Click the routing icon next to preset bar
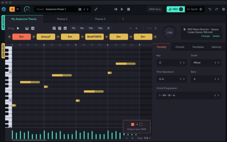Screen dimensions: 227x142 coord(96,9)
